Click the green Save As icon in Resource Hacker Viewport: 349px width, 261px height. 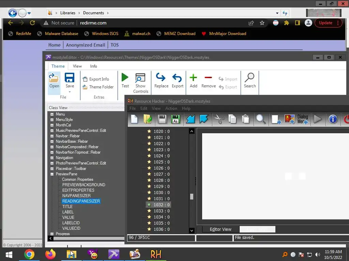(x=176, y=119)
